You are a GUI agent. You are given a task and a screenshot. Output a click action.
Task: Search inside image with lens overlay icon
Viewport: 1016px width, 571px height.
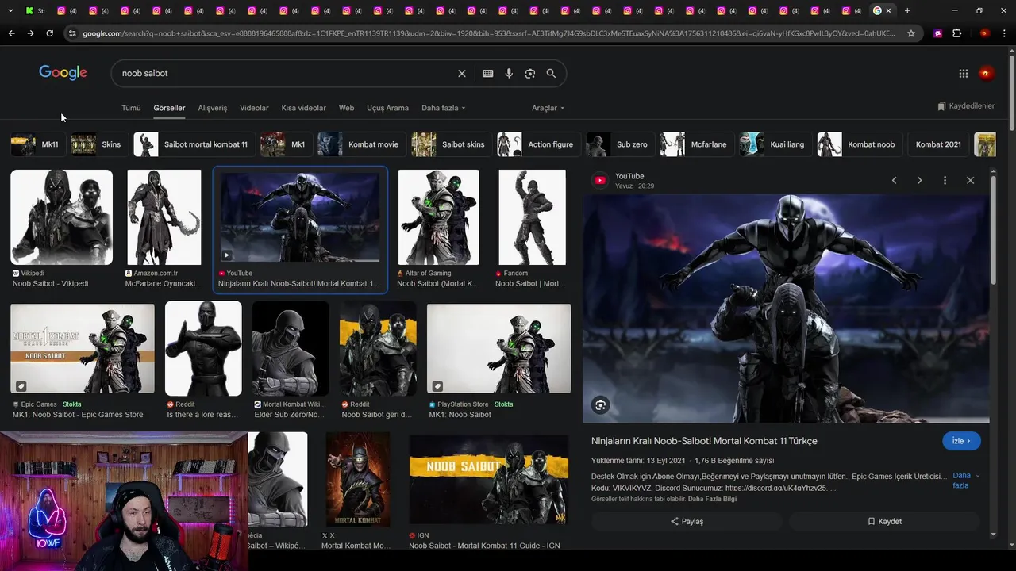(600, 405)
